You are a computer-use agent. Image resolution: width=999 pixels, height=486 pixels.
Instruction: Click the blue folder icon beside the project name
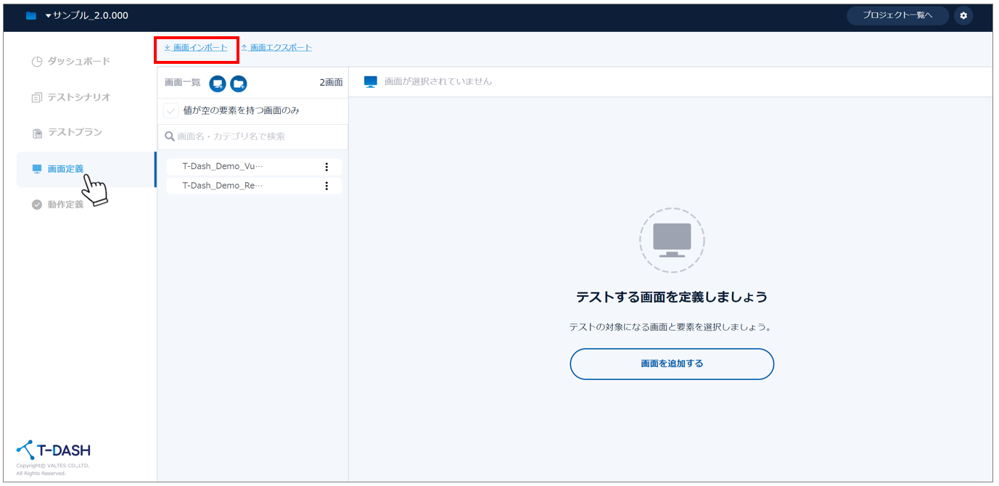coord(31,16)
